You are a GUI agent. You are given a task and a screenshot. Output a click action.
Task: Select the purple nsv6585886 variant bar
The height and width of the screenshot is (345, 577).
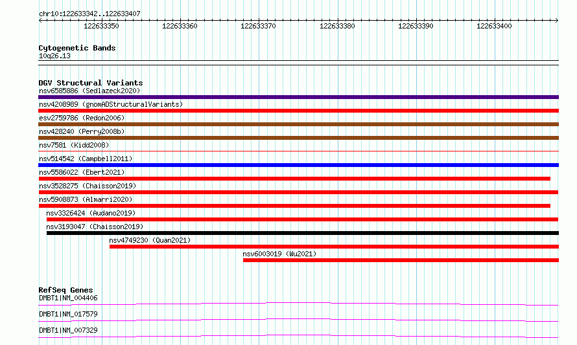(x=298, y=97)
